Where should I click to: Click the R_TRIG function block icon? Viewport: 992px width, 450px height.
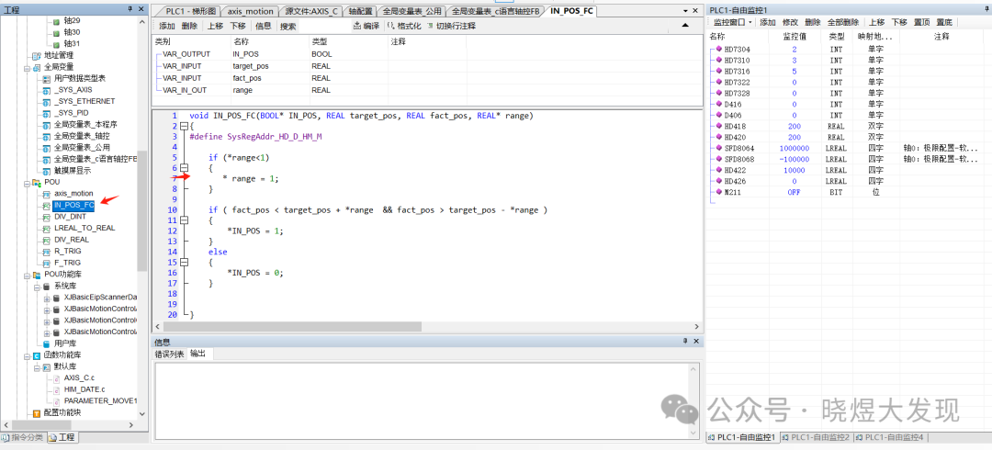pyautogui.click(x=46, y=252)
